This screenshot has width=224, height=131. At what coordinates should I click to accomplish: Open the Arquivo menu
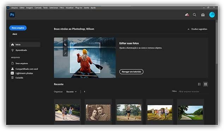tap(14, 8)
